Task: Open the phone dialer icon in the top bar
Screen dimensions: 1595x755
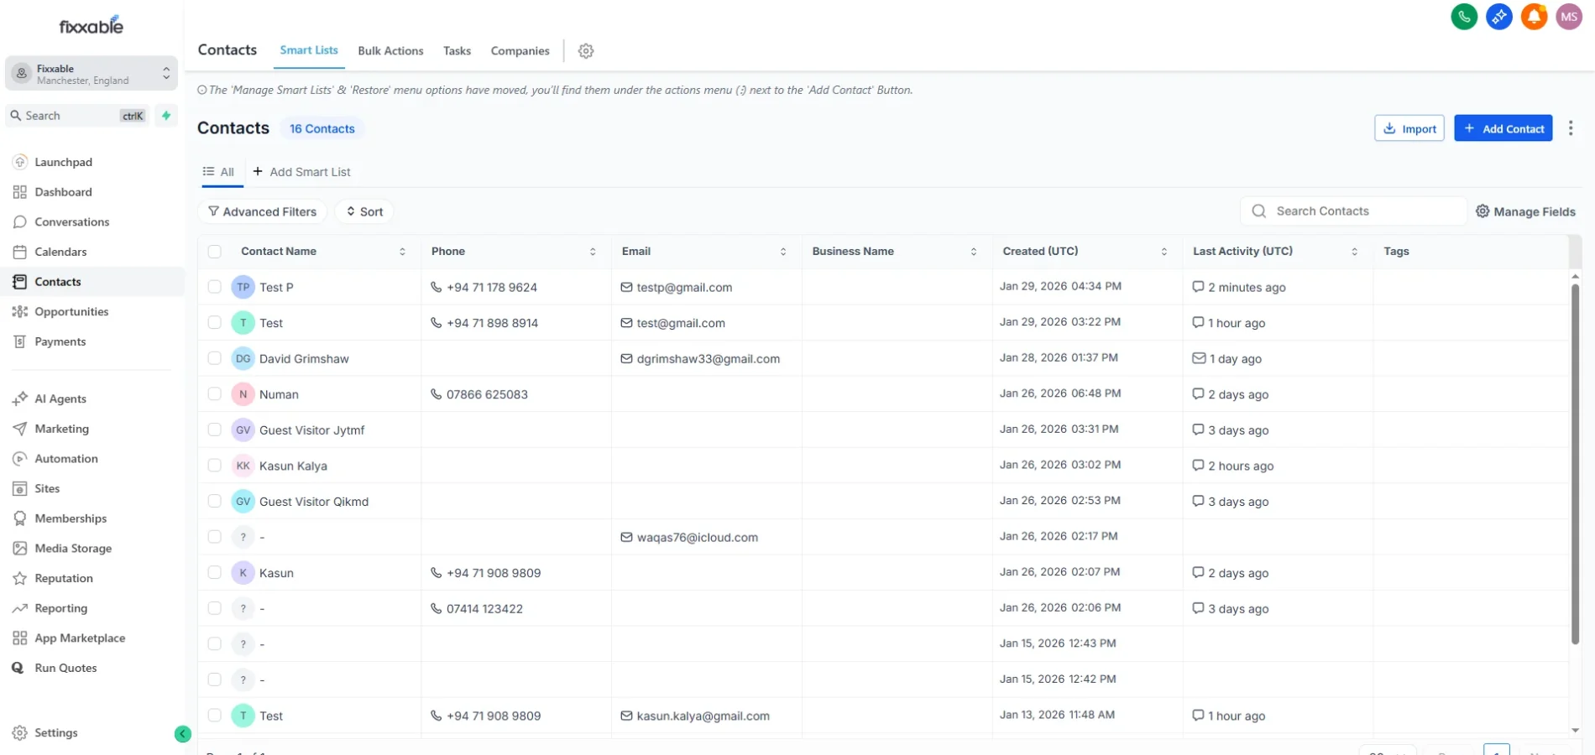Action: (x=1464, y=17)
